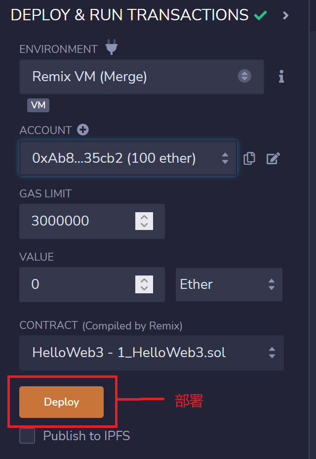Viewport: 316px width, 459px height.
Task: Click the gas limit stepper arrows
Action: [144, 221]
